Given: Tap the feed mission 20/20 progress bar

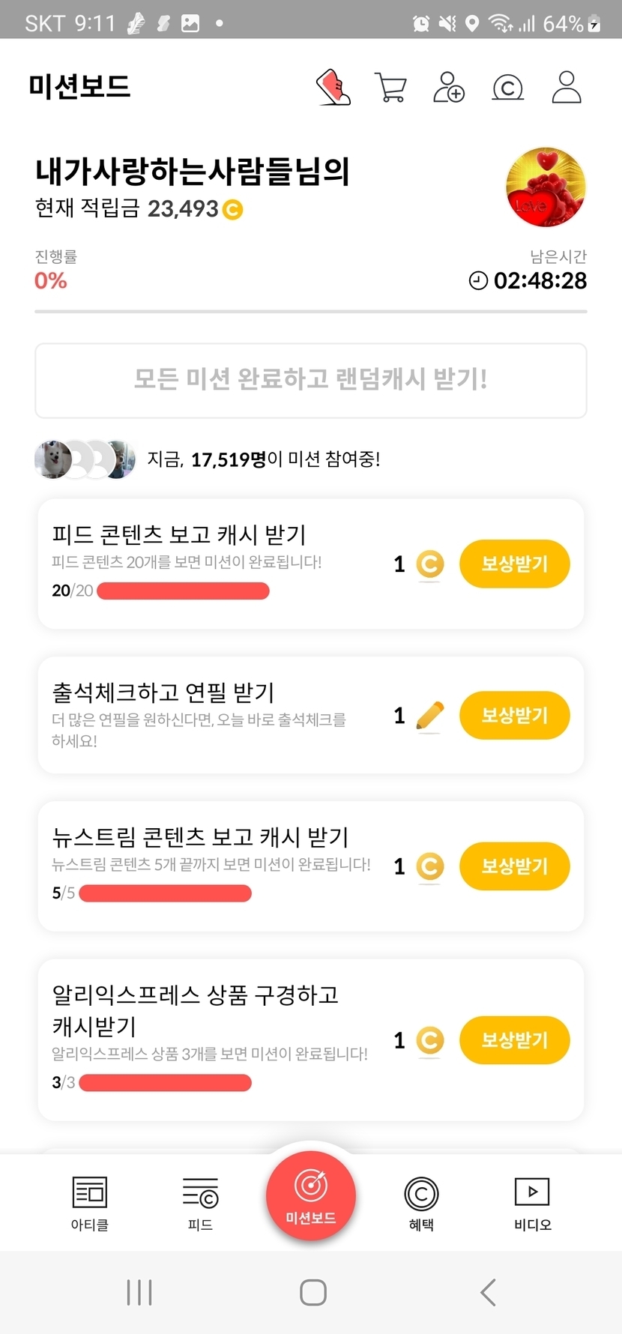Looking at the screenshot, I should coord(184,591).
